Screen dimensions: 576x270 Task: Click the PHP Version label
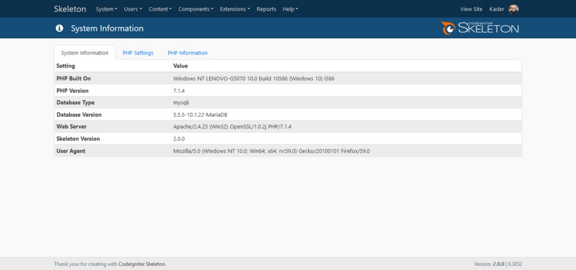(73, 90)
